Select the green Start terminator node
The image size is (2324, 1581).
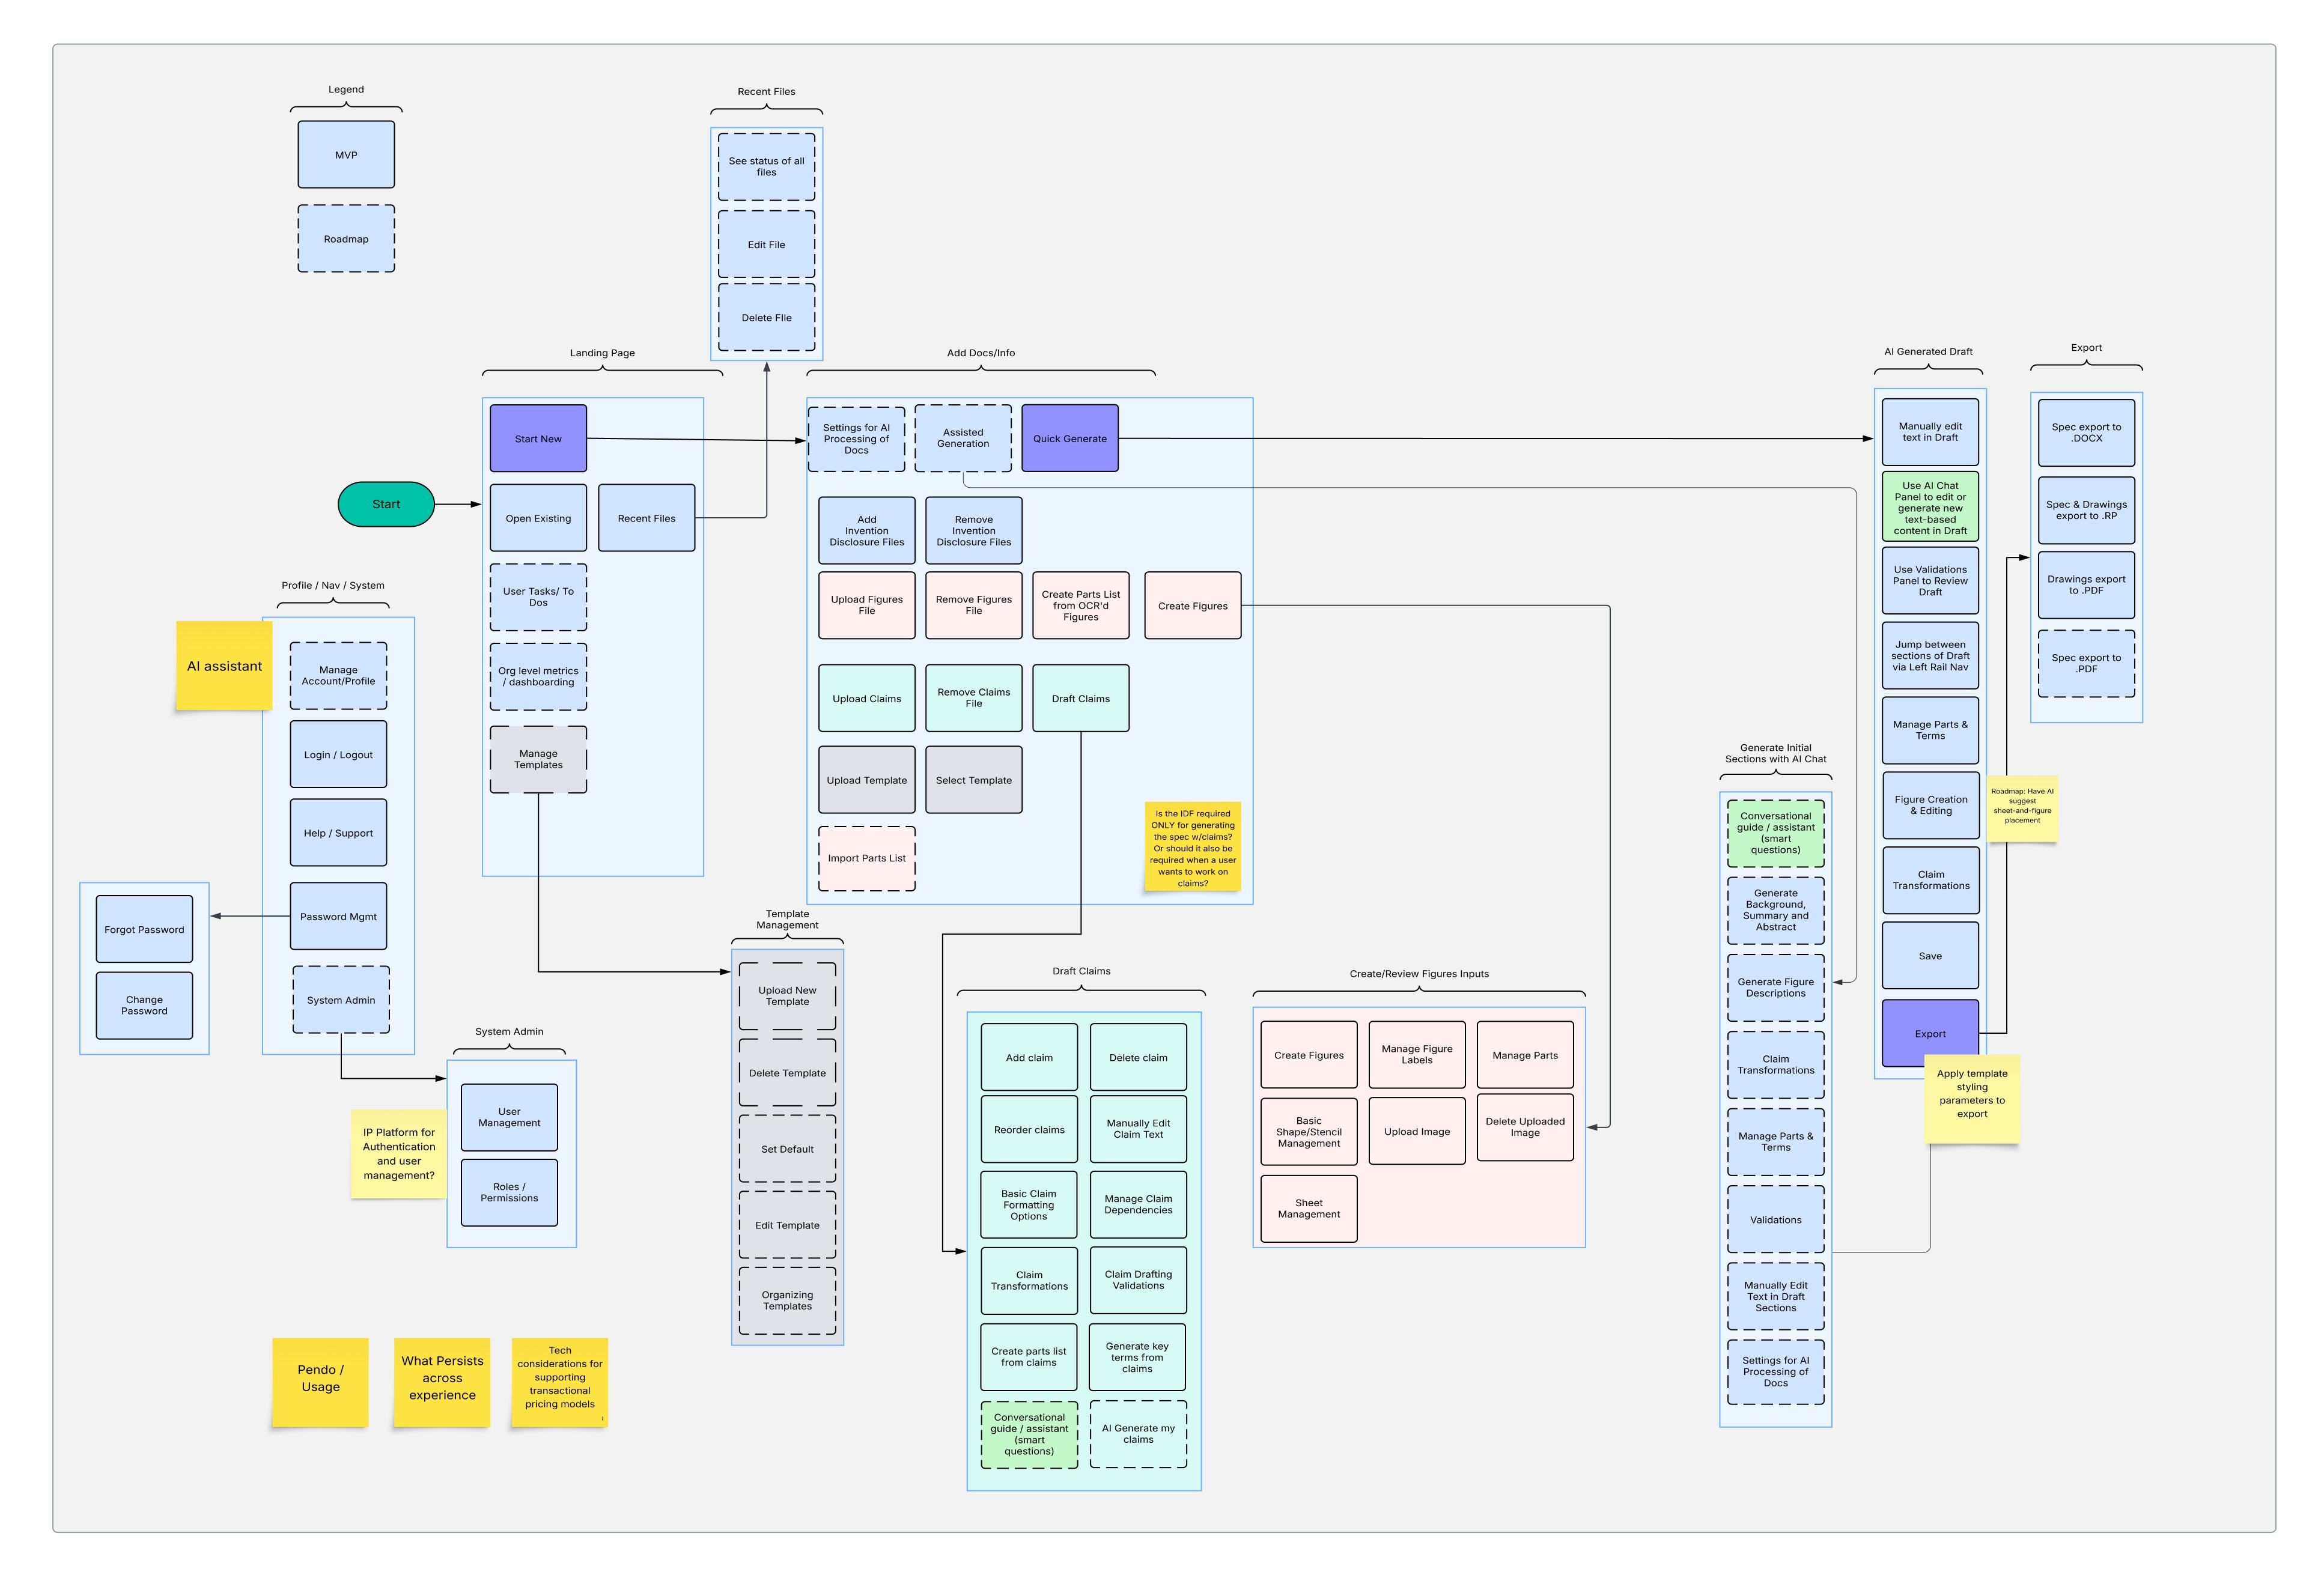coord(386,504)
